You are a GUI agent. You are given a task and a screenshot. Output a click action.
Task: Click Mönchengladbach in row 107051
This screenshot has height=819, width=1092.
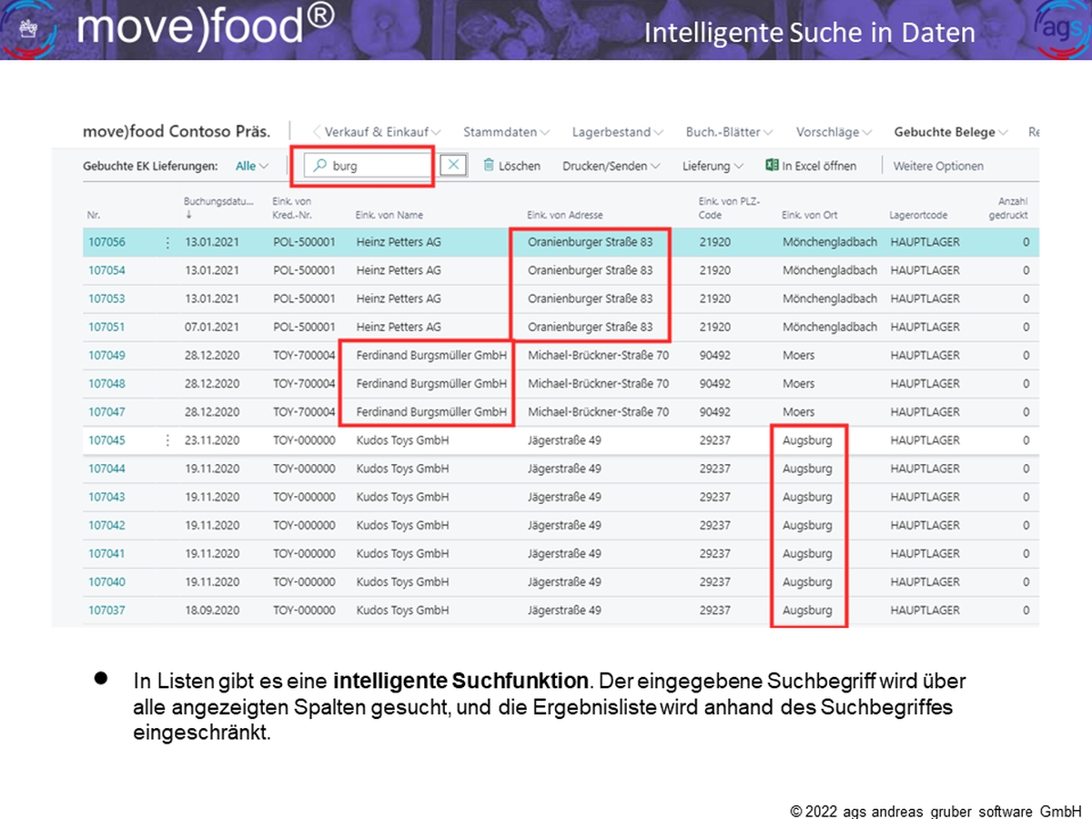coord(829,328)
